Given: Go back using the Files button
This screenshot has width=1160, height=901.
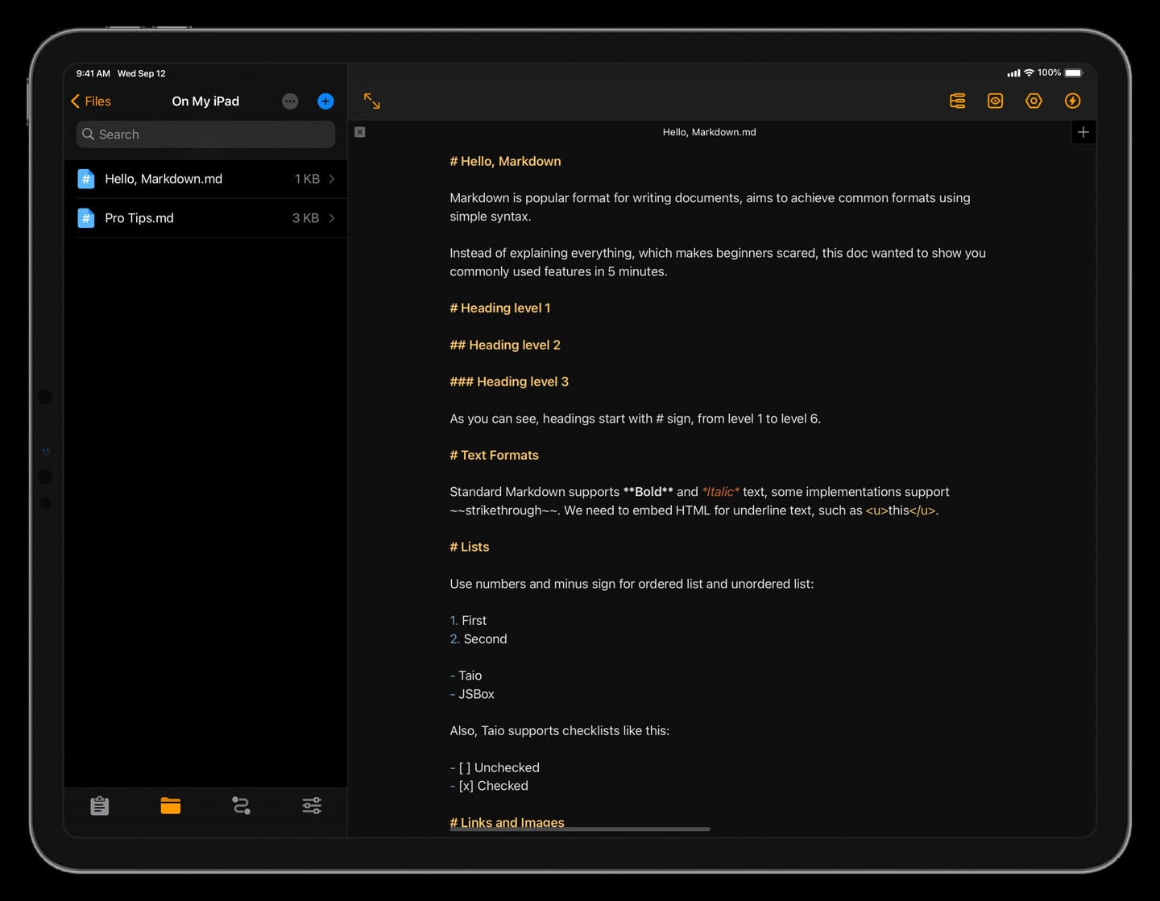Looking at the screenshot, I should click(x=90, y=101).
